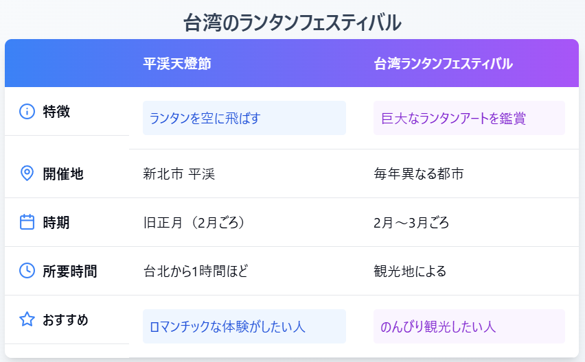Screen dimensions: 585x362
Task: Select the 台湾ランタンフェスティバル column header
Action: pyautogui.click(x=443, y=64)
